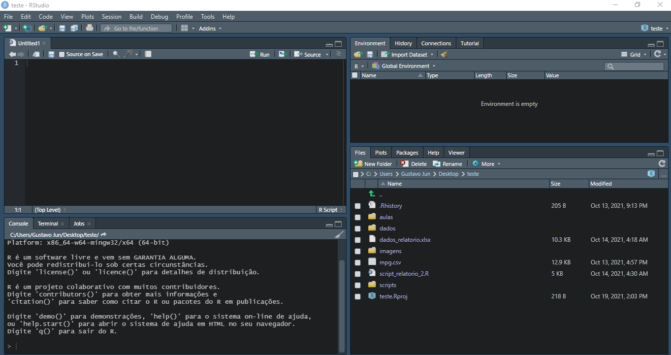Check the box for dados_relatorio.xlsx
This screenshot has width=671, height=355.
point(358,240)
